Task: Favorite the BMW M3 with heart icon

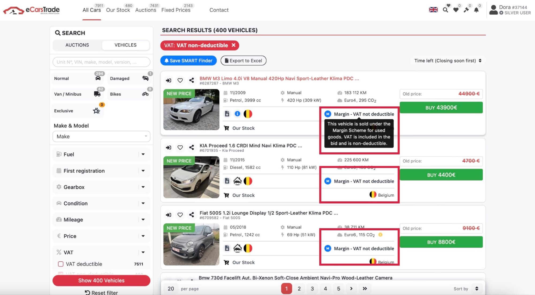Action: click(x=180, y=80)
